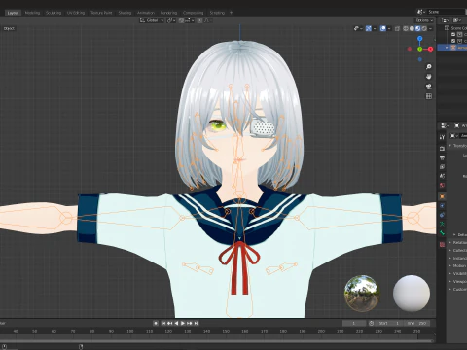Toggle the camera view icon
Screen dimensions: 467x350
click(x=429, y=87)
